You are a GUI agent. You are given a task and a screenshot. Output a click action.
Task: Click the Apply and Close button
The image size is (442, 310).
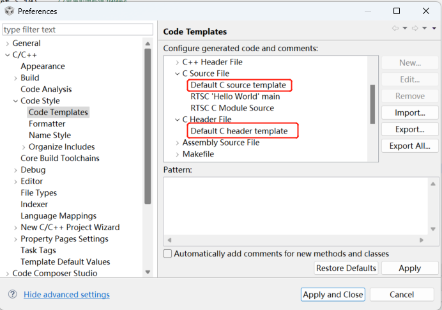pyautogui.click(x=333, y=295)
